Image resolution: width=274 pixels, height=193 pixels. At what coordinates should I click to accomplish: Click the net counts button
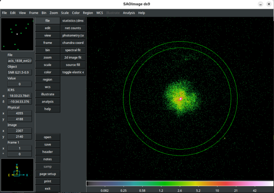pos(73,28)
